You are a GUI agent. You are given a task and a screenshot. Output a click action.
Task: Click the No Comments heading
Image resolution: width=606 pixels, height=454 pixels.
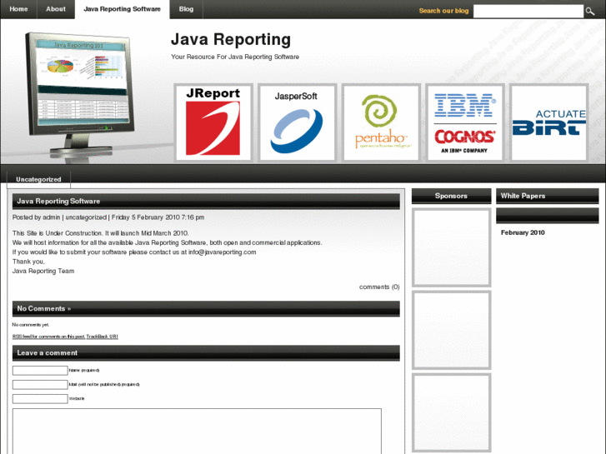coord(206,309)
